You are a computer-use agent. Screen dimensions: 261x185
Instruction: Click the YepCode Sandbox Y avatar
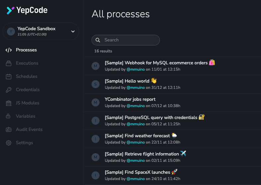click(x=11, y=31)
